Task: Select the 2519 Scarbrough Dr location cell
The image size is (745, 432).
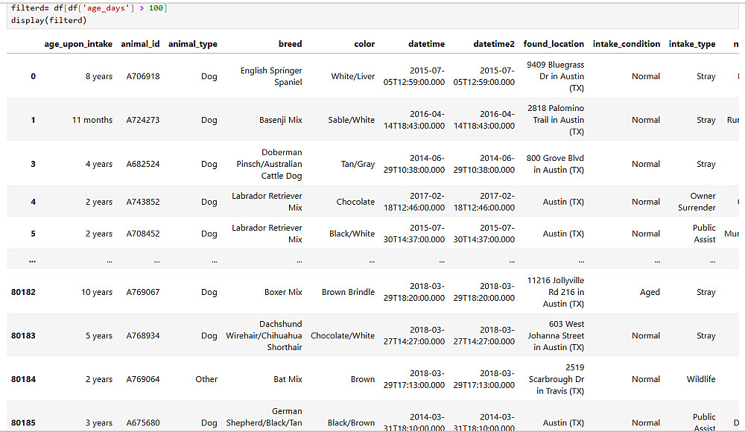Action: click(x=554, y=379)
